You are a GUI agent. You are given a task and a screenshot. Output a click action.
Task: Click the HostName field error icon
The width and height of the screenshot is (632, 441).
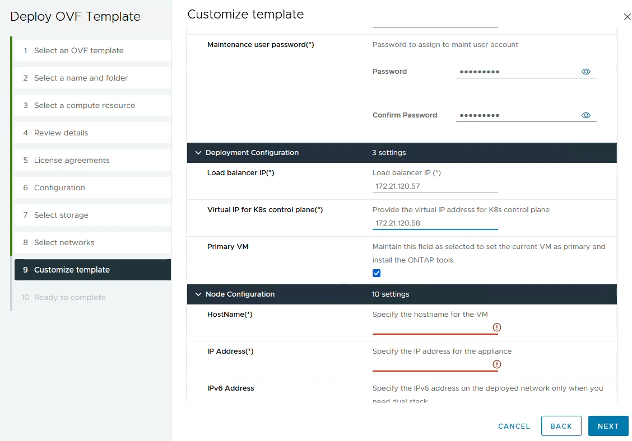point(496,327)
